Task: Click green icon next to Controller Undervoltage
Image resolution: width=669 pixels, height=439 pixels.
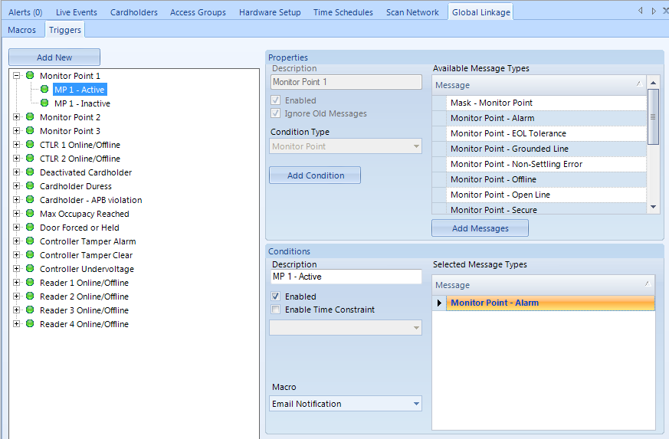Action: [30, 269]
